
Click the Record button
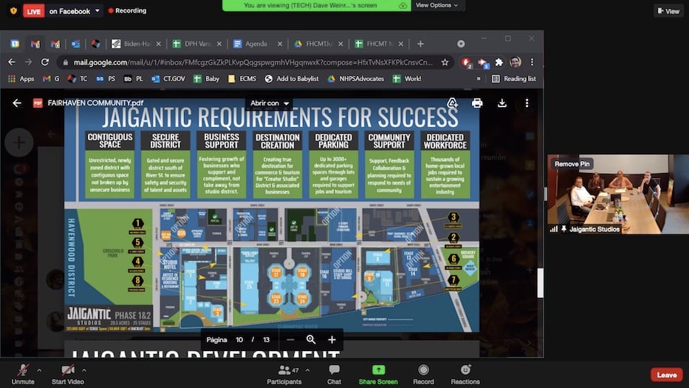pyautogui.click(x=424, y=375)
